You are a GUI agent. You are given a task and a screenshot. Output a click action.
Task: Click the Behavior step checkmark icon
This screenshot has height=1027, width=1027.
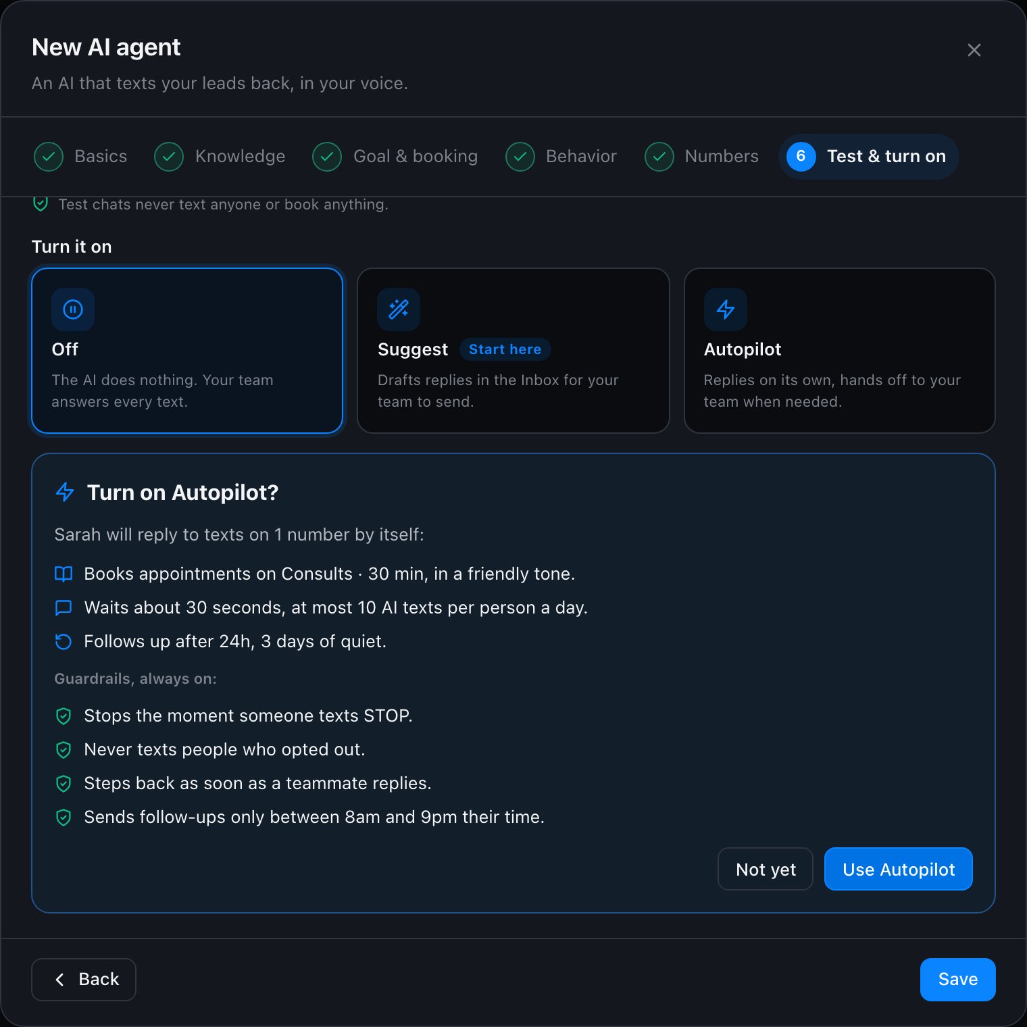pos(520,157)
